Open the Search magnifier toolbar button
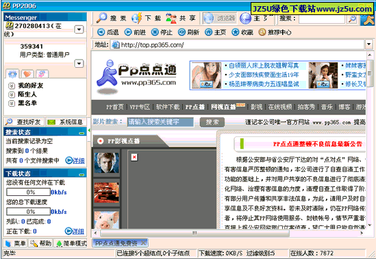 click(x=111, y=18)
